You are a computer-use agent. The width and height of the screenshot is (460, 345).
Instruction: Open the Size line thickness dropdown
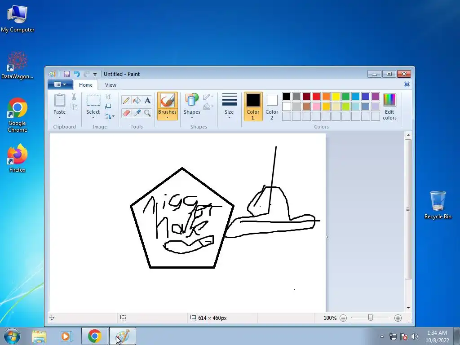(229, 106)
